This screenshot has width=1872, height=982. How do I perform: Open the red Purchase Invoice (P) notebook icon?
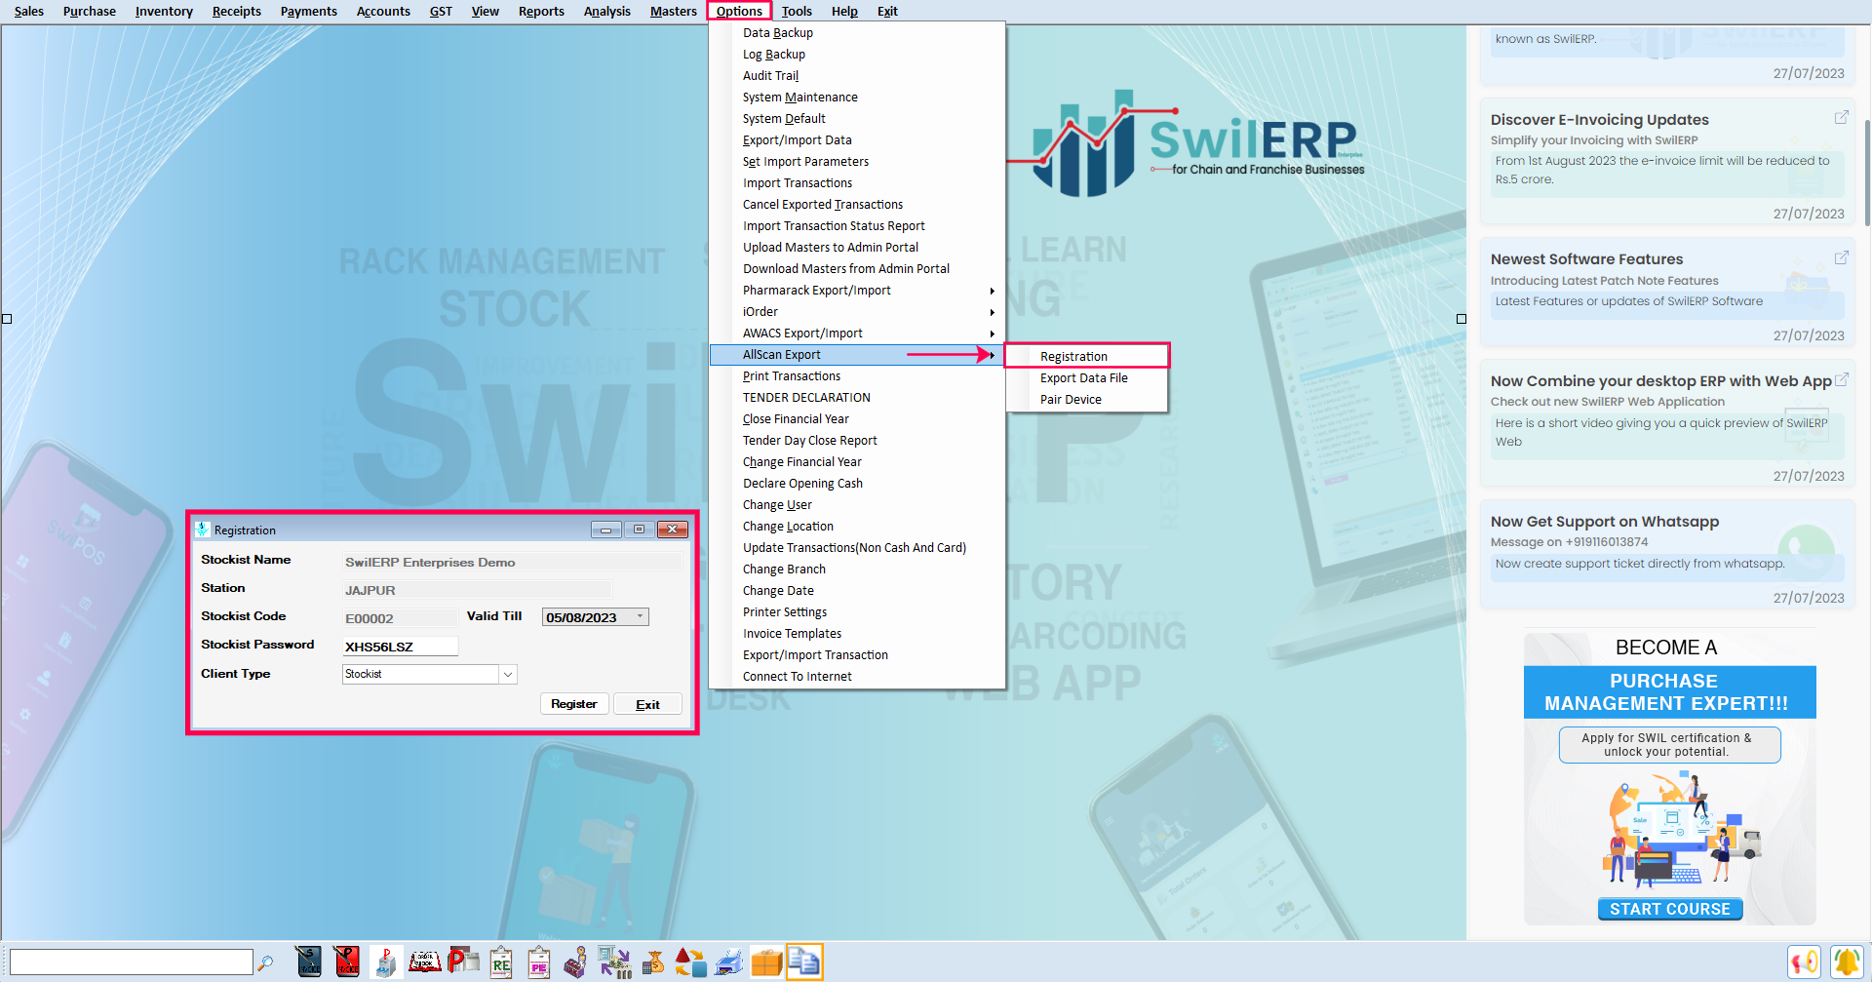point(346,962)
